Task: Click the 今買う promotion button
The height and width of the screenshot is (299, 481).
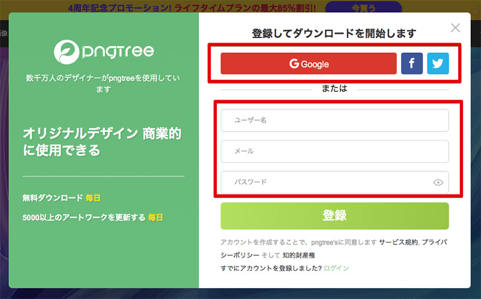Action: point(363,7)
